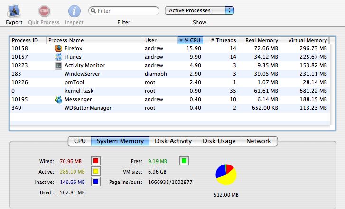Click the Active 285.19 MB value
345x209 pixels.
pyautogui.click(x=72, y=172)
